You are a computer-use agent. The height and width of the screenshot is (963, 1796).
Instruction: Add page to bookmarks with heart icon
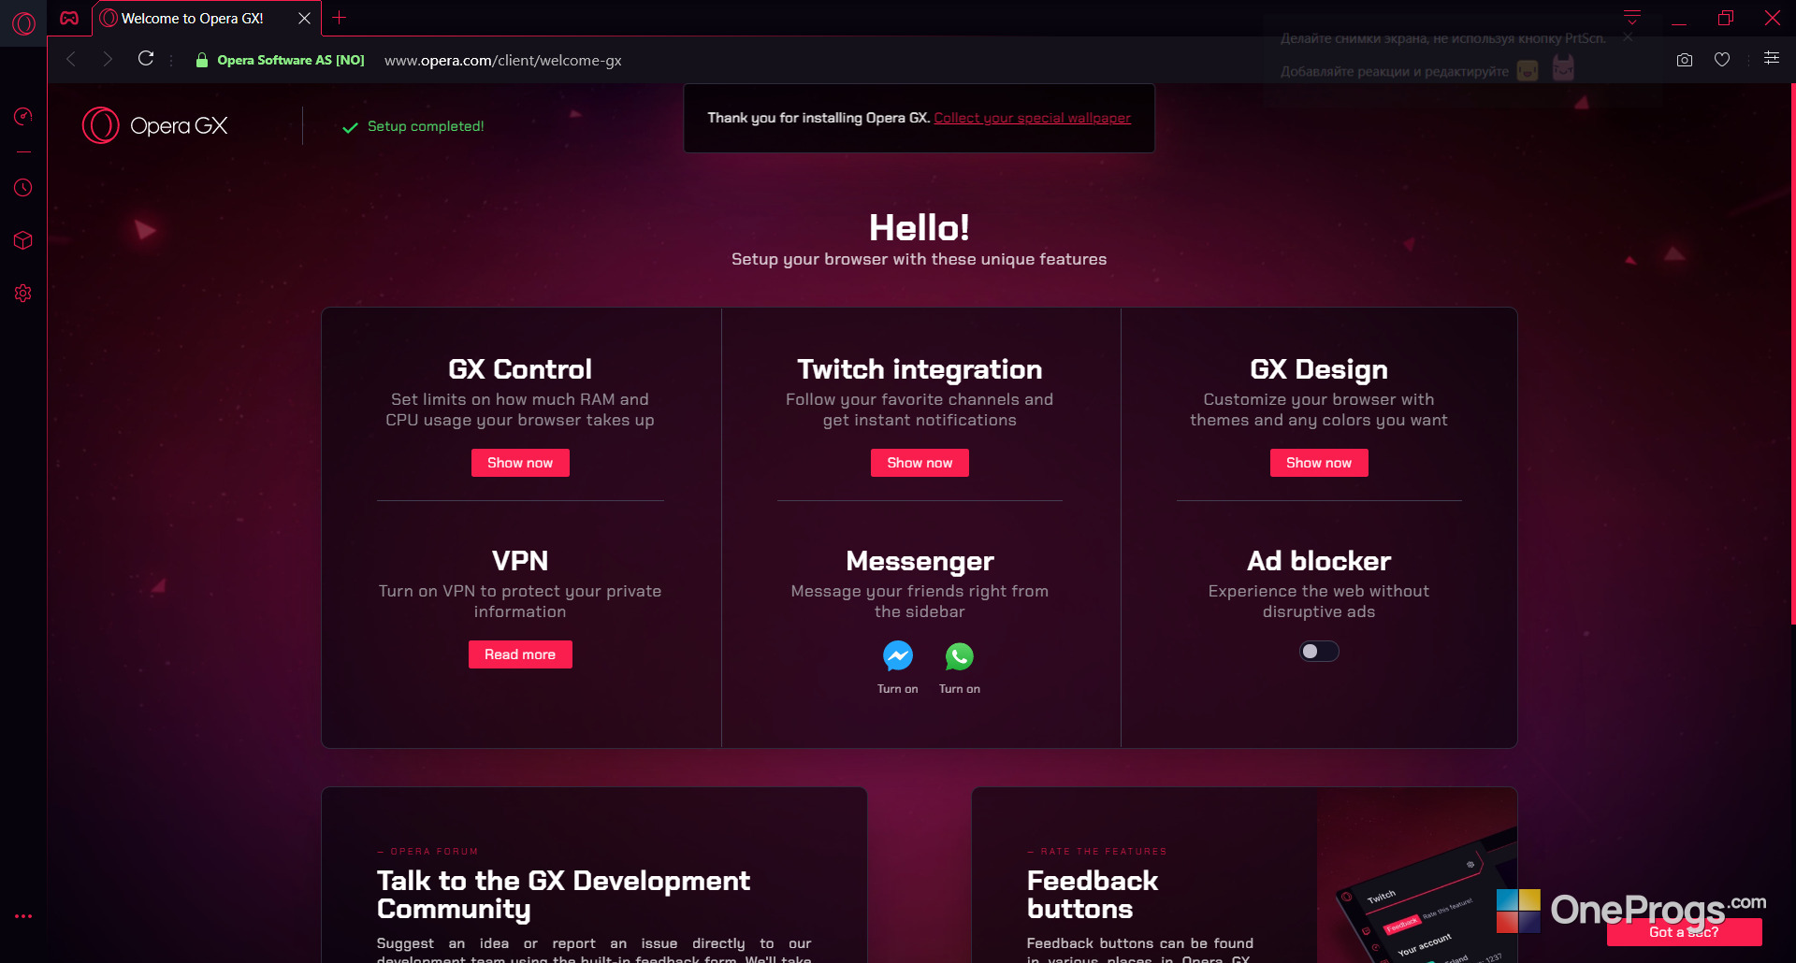pos(1722,60)
